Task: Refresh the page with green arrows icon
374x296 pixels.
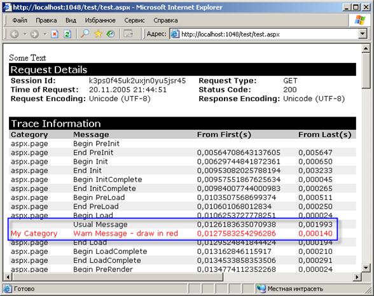Action: pos(67,34)
